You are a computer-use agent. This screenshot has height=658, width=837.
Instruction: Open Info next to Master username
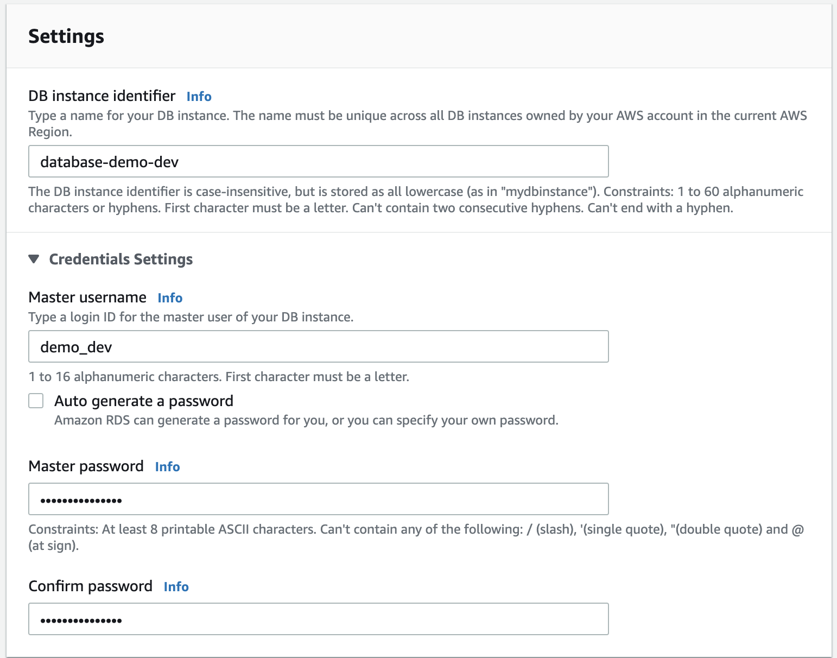(169, 298)
